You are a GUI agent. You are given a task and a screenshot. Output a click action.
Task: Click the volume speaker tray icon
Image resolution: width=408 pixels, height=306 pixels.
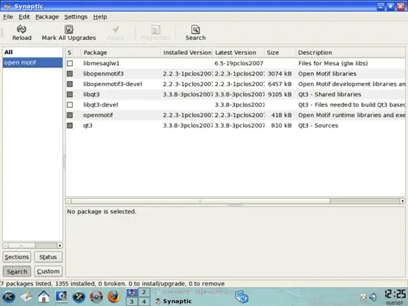tap(373, 297)
